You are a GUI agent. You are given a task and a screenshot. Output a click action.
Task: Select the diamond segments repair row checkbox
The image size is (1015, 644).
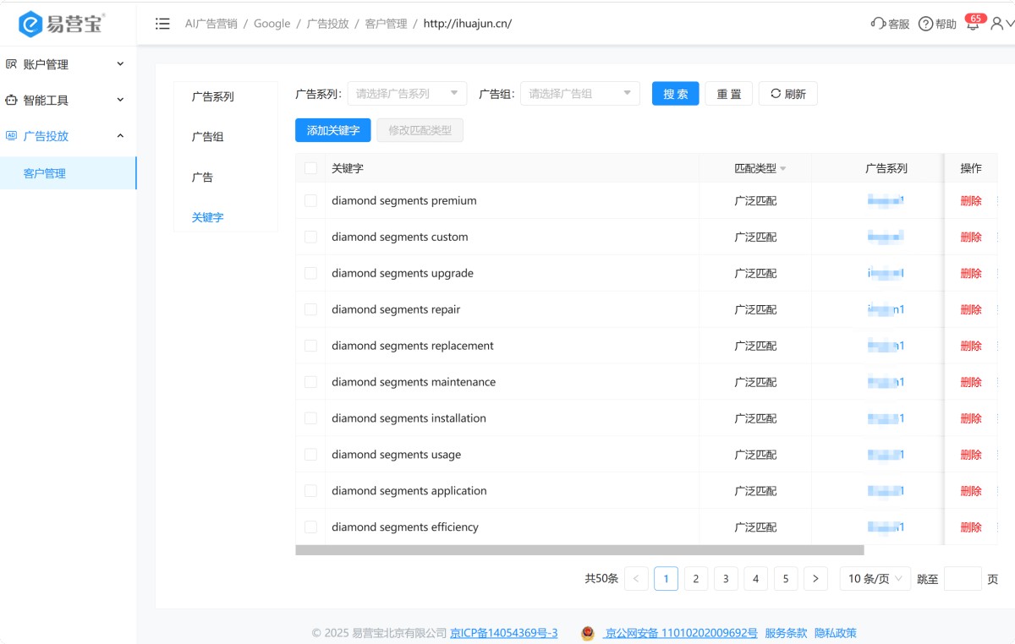coord(310,309)
